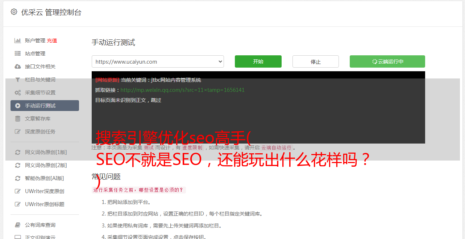
Task: Click the refresh icon for 智能伪原创[AI版]
Action: pyautogui.click(x=17, y=178)
